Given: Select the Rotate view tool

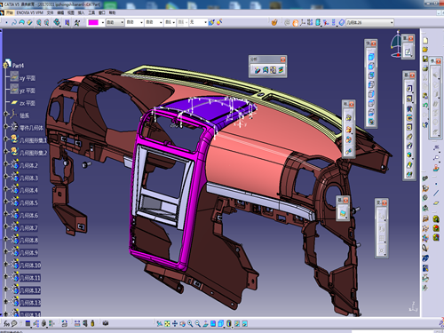Looking at the screenshot, I should 183,324.
